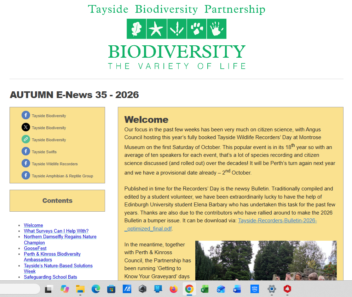Image resolution: width=352 pixels, height=297 pixels.
Task: Click the taskbar search box
Action: [x=20, y=289]
